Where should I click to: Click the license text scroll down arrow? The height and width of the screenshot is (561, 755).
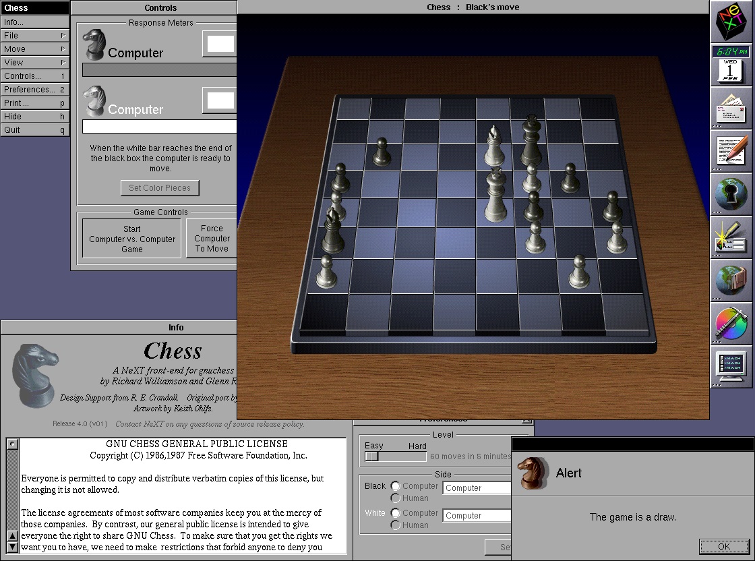click(12, 547)
